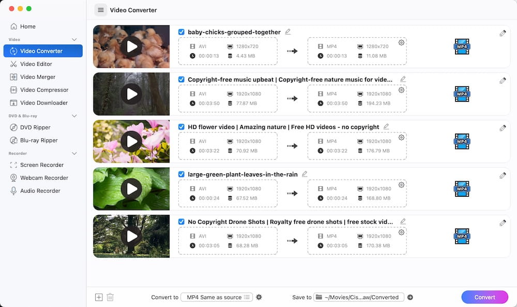
Task: Collapse the DVD & Blu-ray sidebar section
Action: [x=74, y=116]
